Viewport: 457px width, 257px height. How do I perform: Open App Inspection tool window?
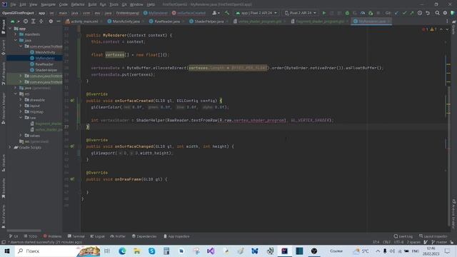pyautogui.click(x=176, y=236)
